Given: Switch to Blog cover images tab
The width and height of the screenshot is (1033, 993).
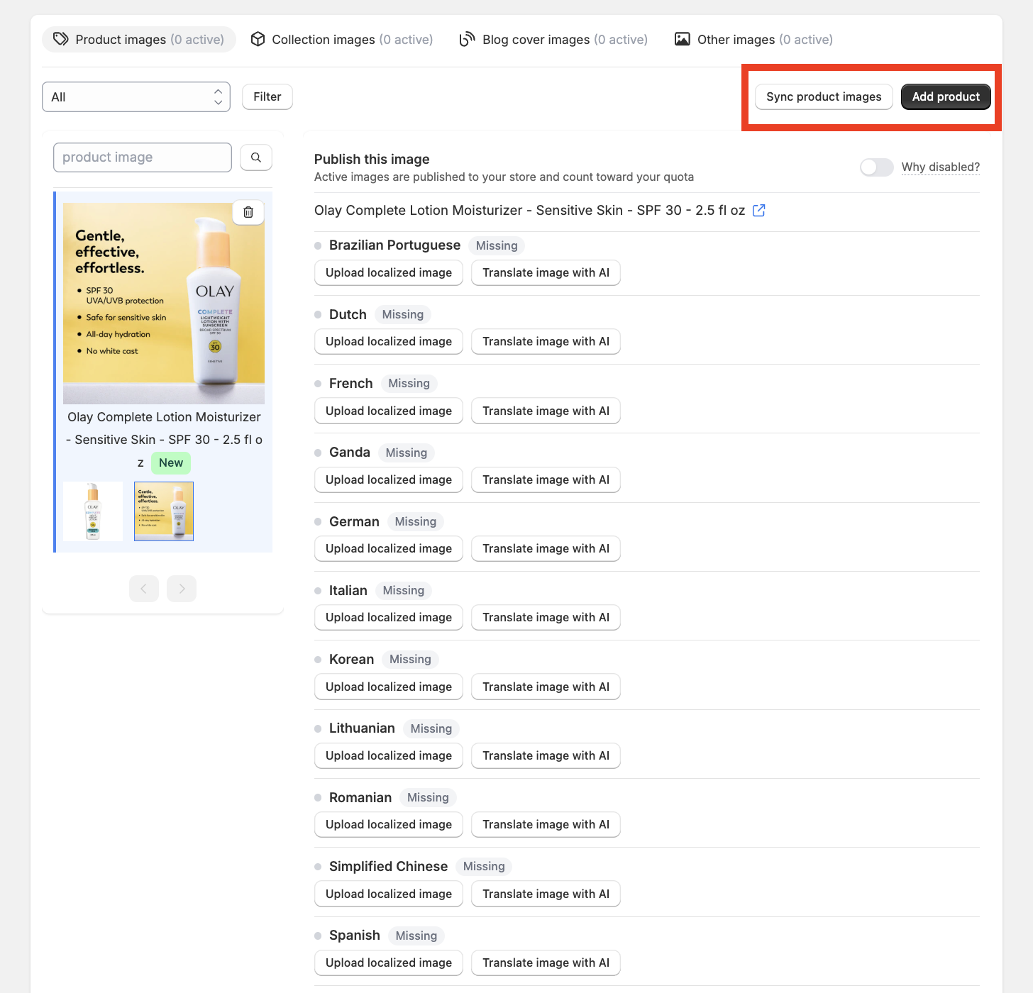Looking at the screenshot, I should (x=553, y=40).
